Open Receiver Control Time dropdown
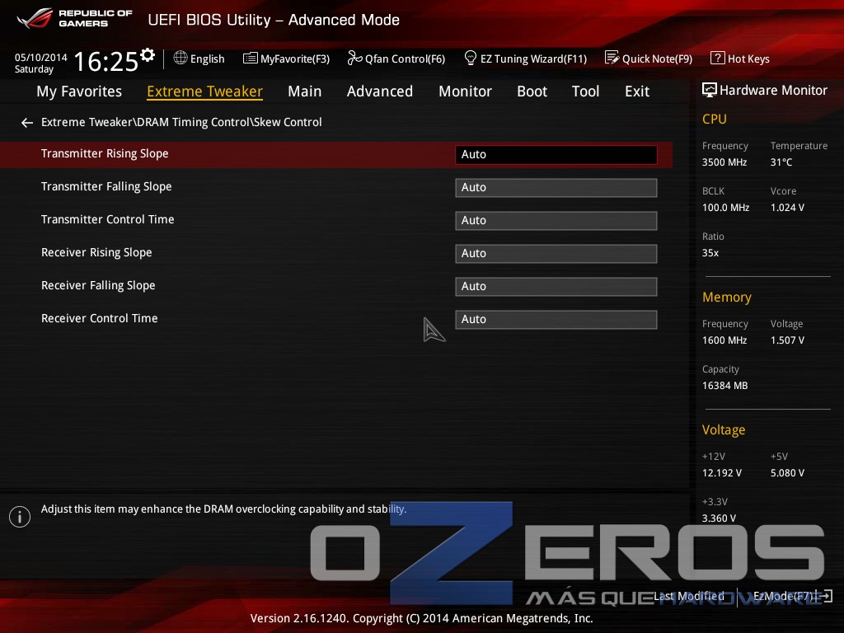 [556, 319]
